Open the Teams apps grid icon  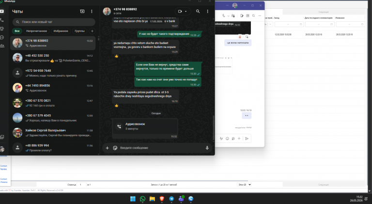tap(248, 16)
